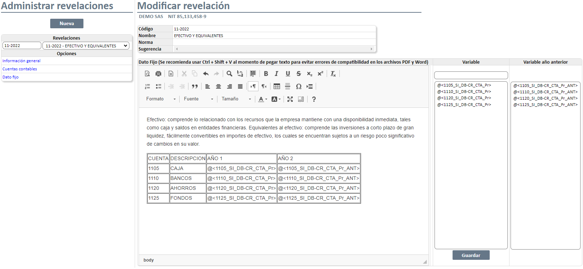Click the AHORROS cell in the table
Viewport: 583px width, 269px height.
(x=188, y=188)
